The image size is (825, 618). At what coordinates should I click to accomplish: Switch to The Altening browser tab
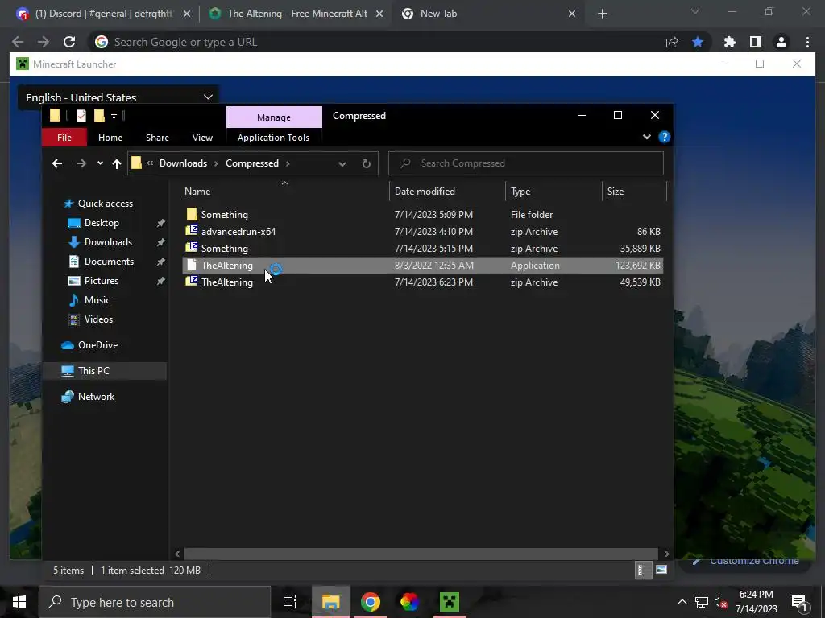point(296,14)
